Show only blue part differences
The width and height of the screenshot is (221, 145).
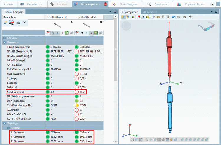pyautogui.click(x=143, y=17)
